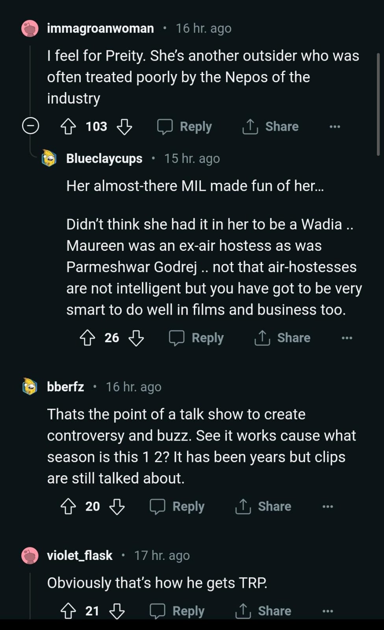Collapse immagroanwoman's comment thread

(x=30, y=126)
